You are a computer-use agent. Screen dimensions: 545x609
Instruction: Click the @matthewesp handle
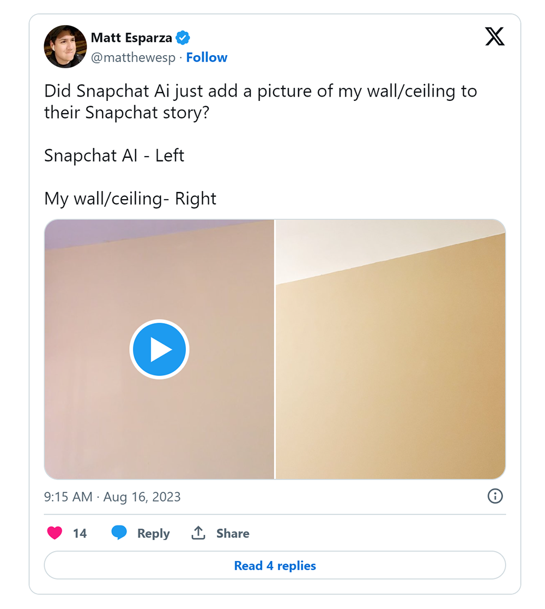(x=133, y=57)
